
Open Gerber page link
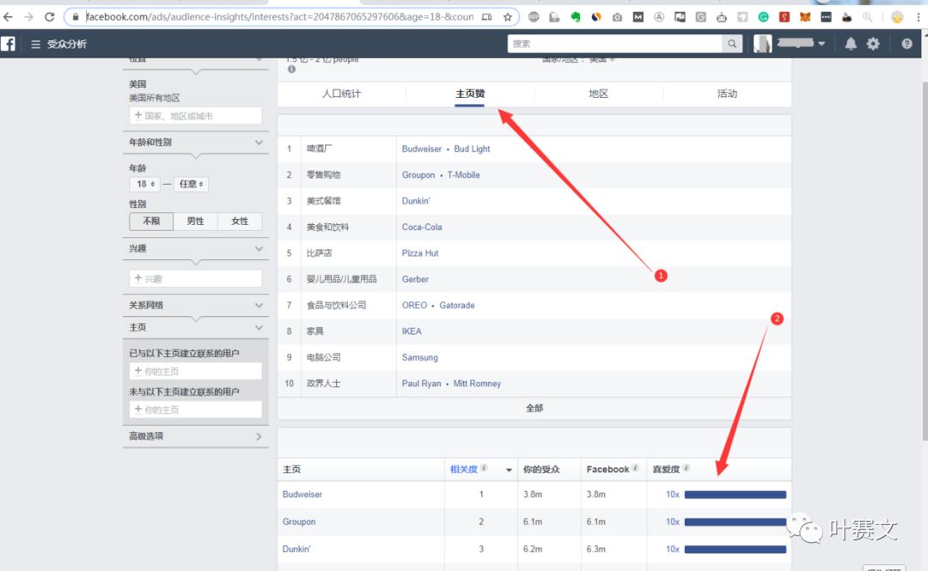point(415,279)
